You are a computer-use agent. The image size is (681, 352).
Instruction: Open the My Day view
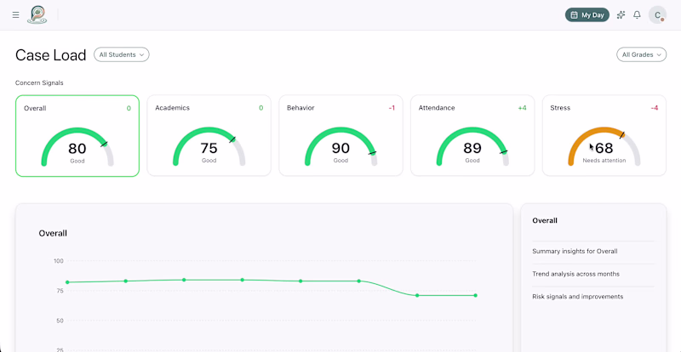(x=587, y=14)
